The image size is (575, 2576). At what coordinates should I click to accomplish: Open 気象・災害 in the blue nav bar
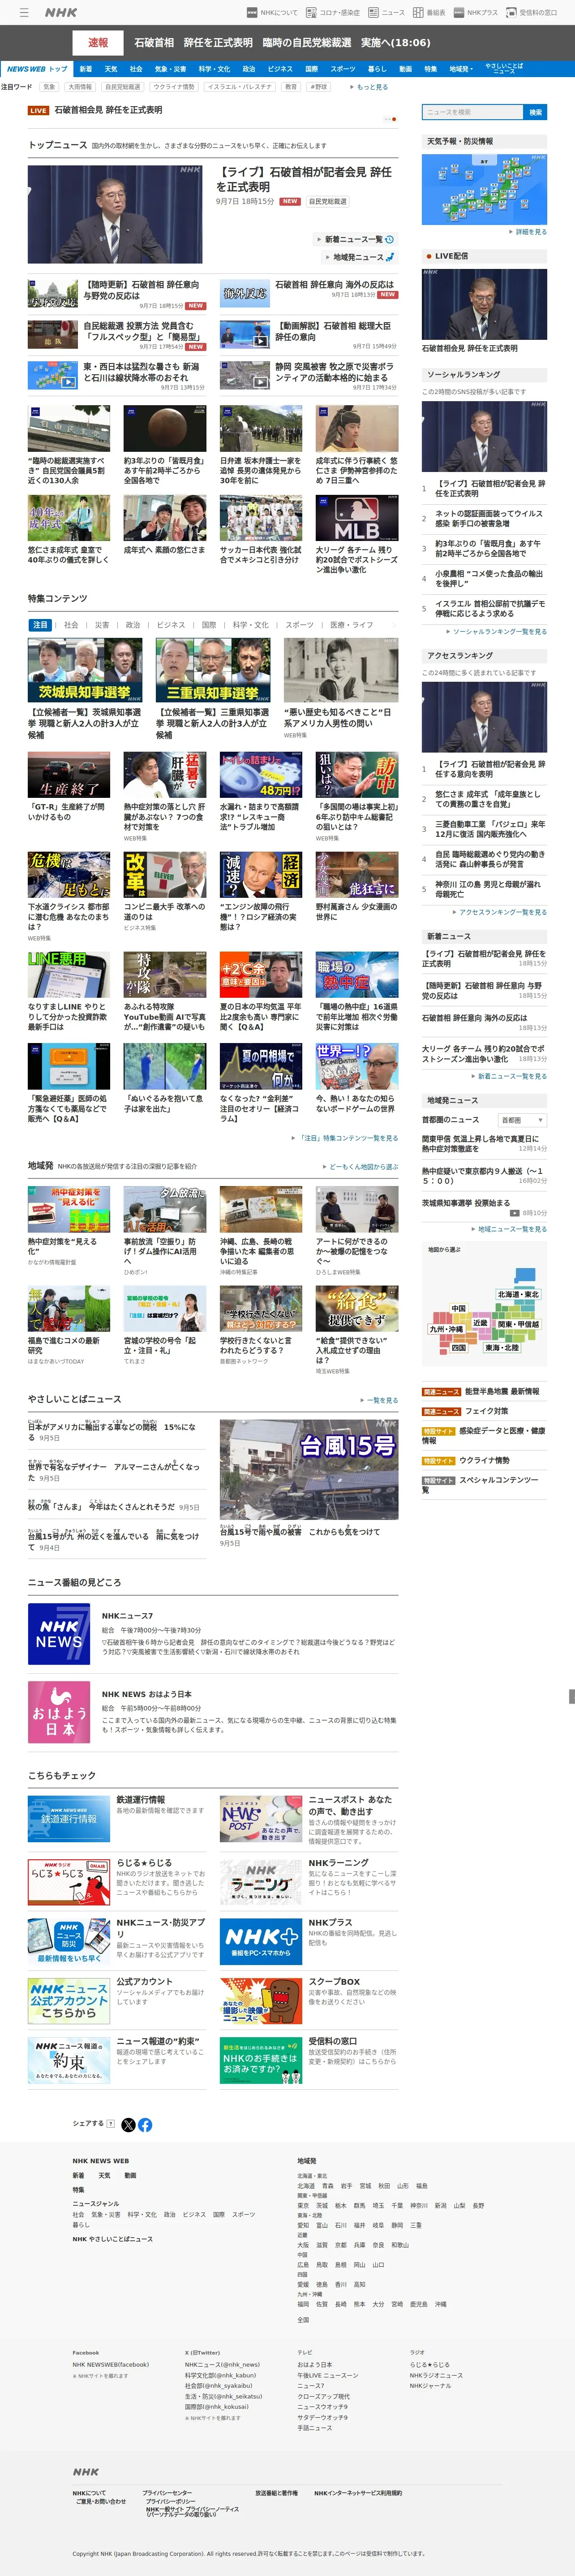click(171, 69)
